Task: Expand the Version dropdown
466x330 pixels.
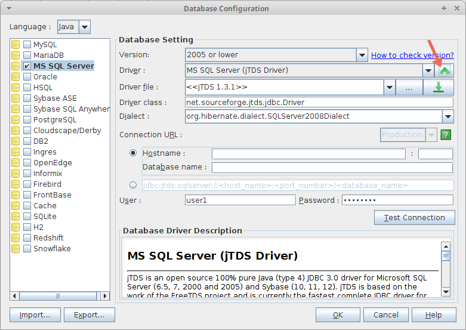Action: [362, 55]
